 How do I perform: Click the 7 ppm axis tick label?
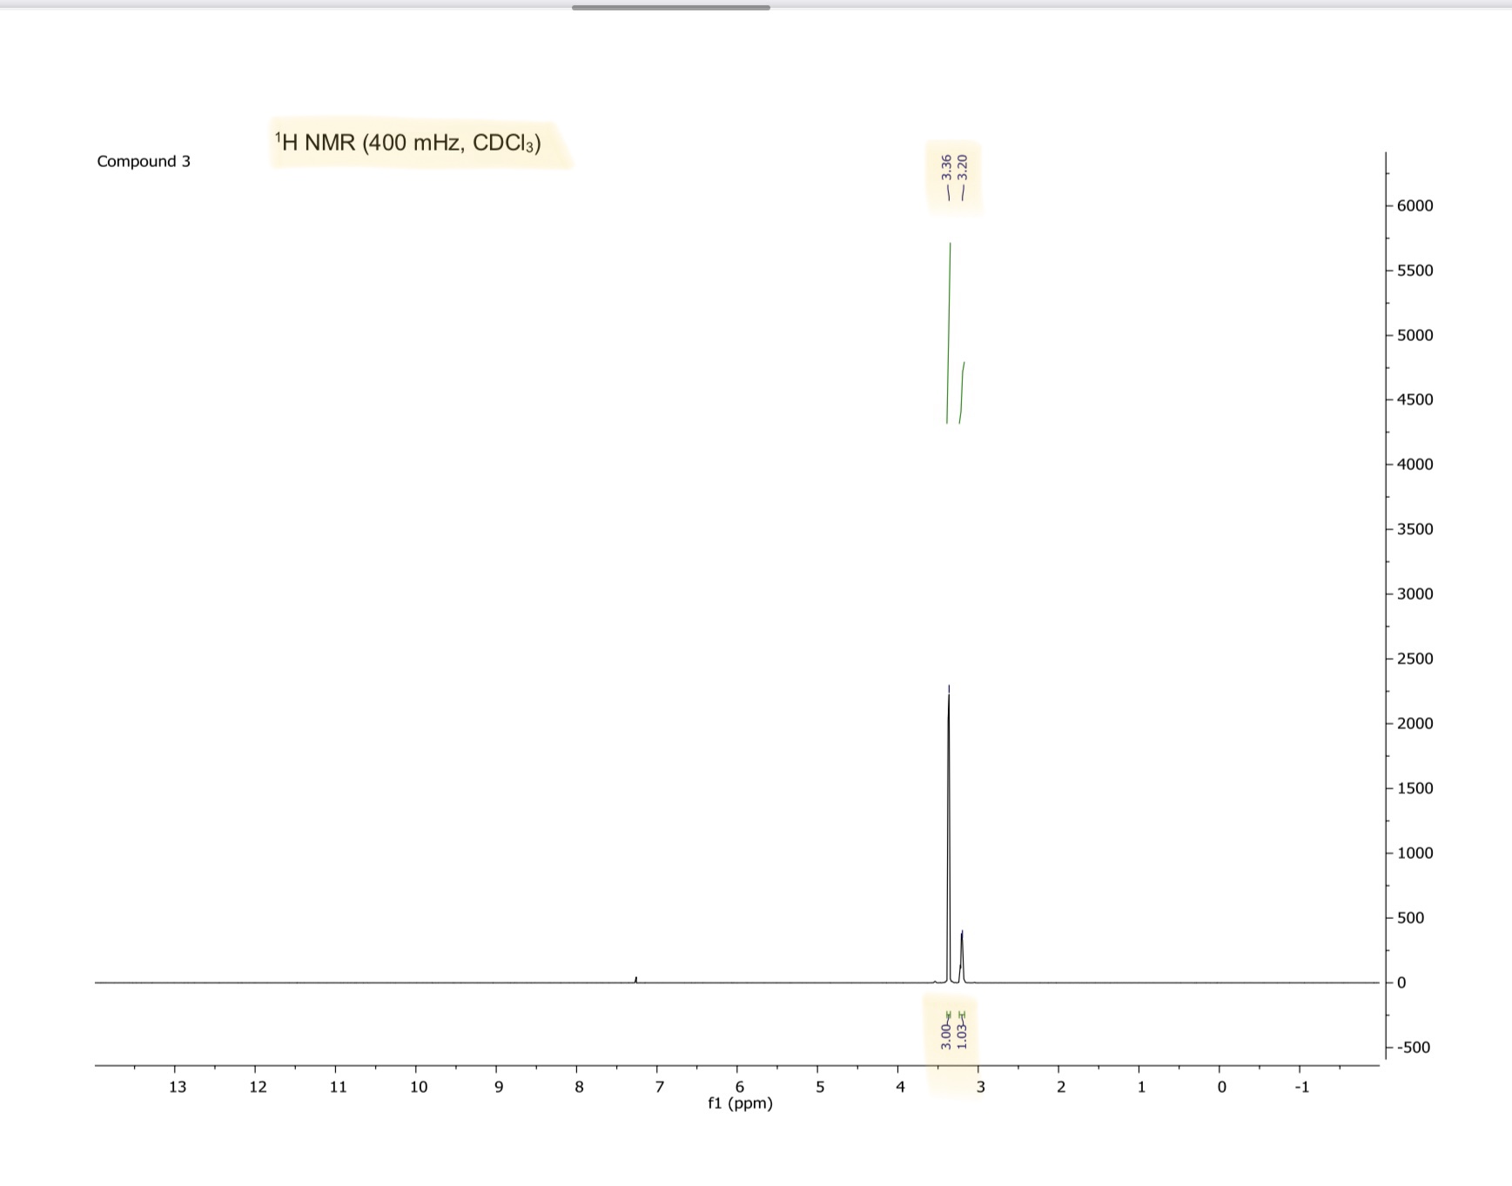coord(659,1087)
